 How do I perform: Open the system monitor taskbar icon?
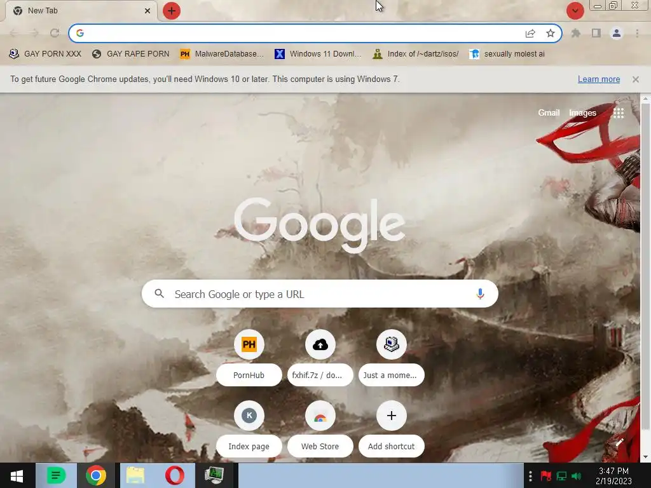[214, 475]
